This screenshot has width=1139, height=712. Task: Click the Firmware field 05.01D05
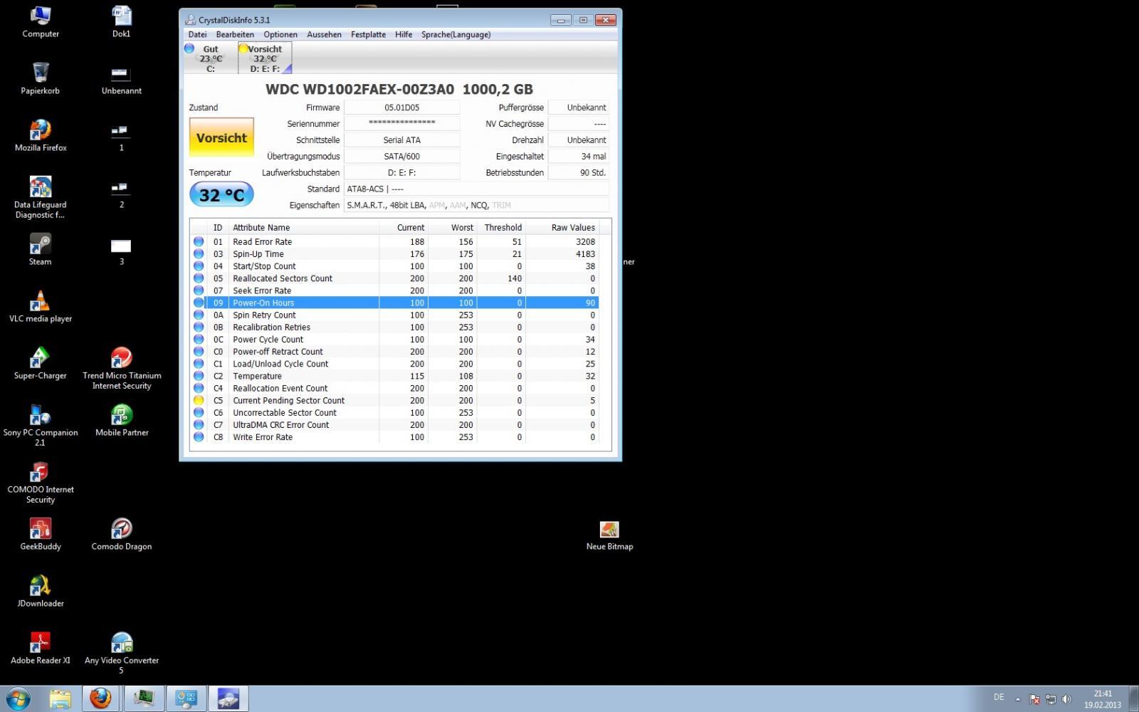(x=401, y=108)
